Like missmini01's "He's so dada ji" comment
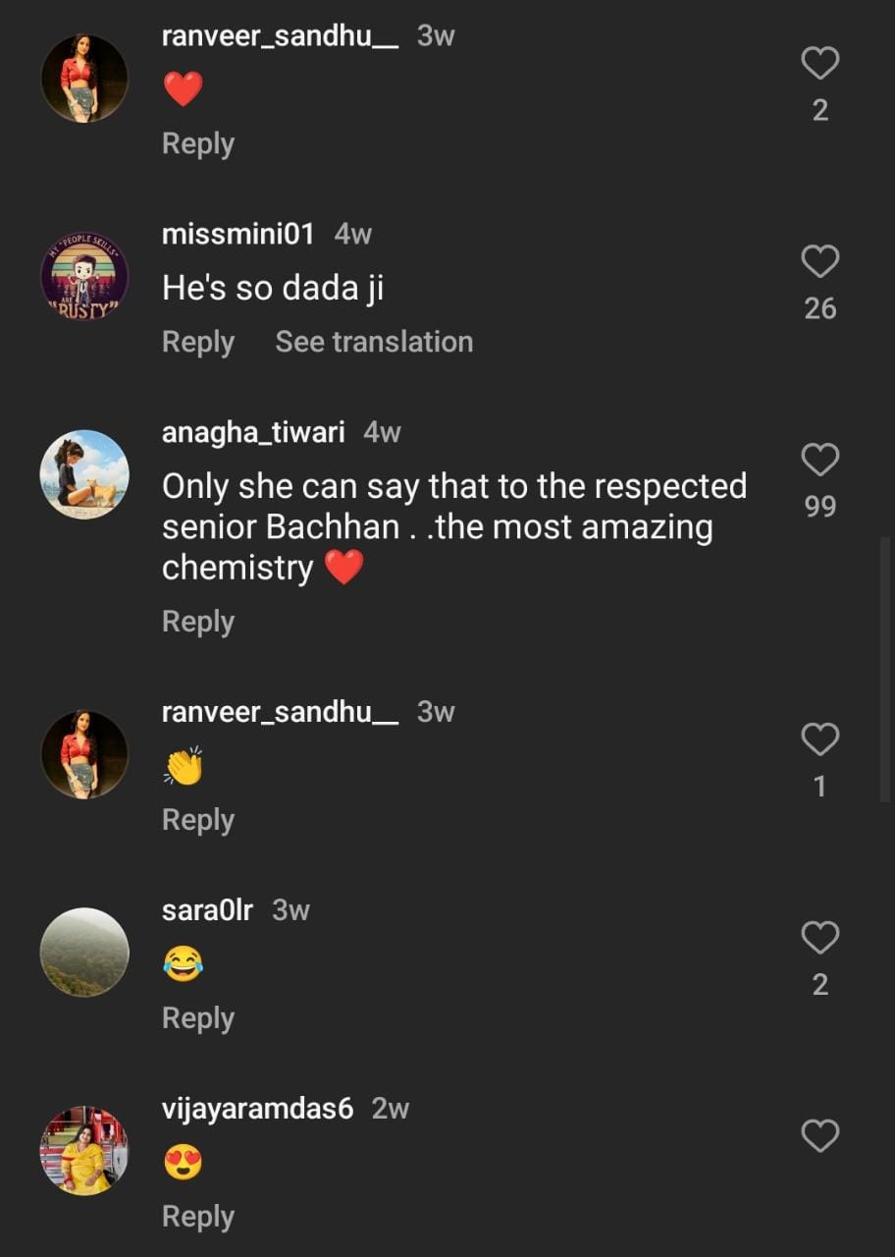Image resolution: width=895 pixels, height=1257 pixels. pyautogui.click(x=819, y=262)
